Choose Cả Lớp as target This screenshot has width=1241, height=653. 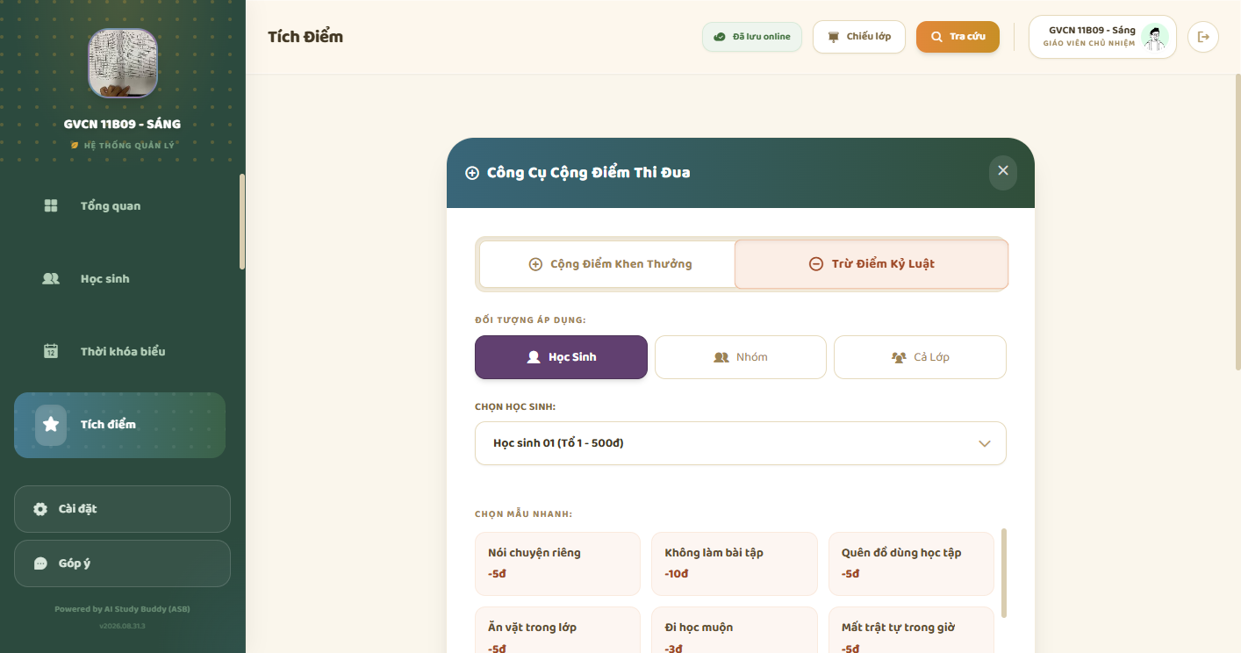[920, 357]
